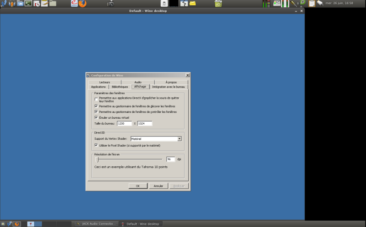The height and width of the screenshot is (227, 366).
Task: Confirm settings with the OK button
Action: point(138,186)
